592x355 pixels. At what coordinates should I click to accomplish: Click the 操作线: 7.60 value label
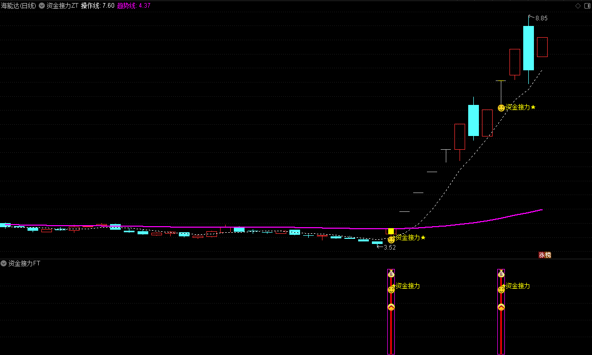(97, 6)
